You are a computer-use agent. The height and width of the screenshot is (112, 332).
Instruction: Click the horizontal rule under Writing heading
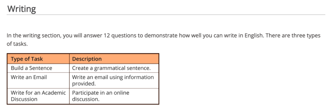click(166, 15)
